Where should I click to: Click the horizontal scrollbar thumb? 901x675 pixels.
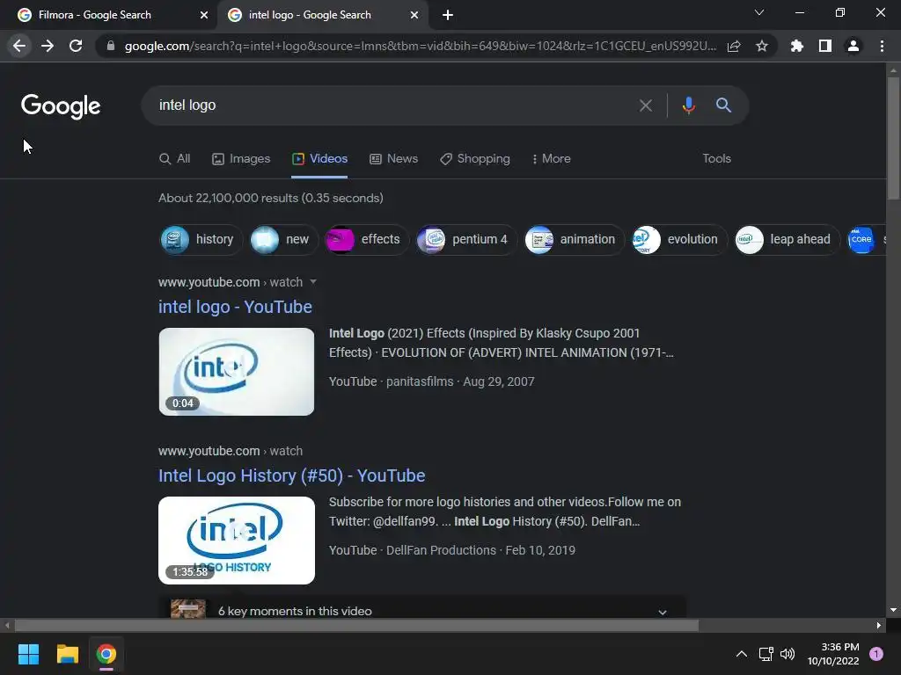(x=356, y=625)
